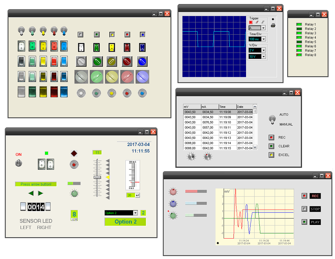Click the black down arrow under chart
335x259 pixels.
218,243
